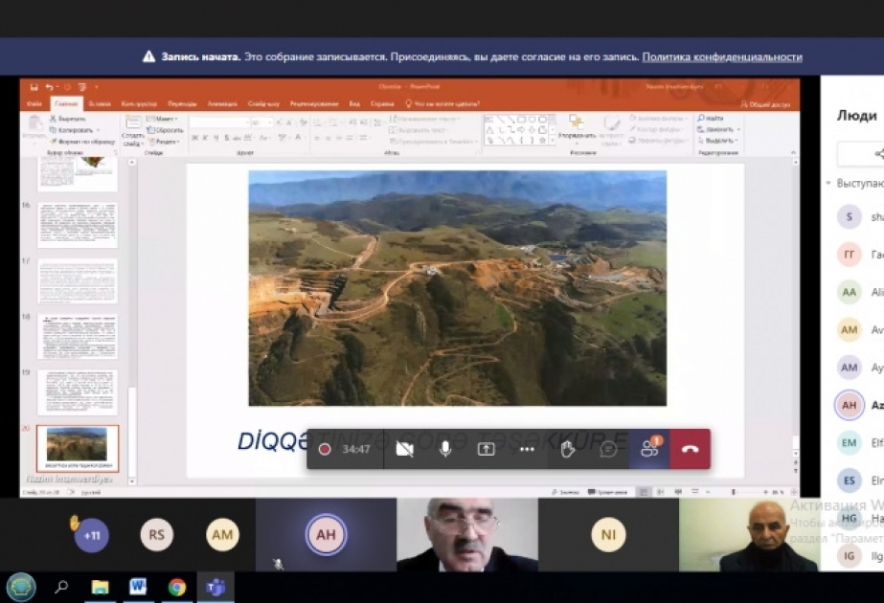Image resolution: width=884 pixels, height=603 pixels.
Task: Open Chrome from the taskbar
Action: 176,588
